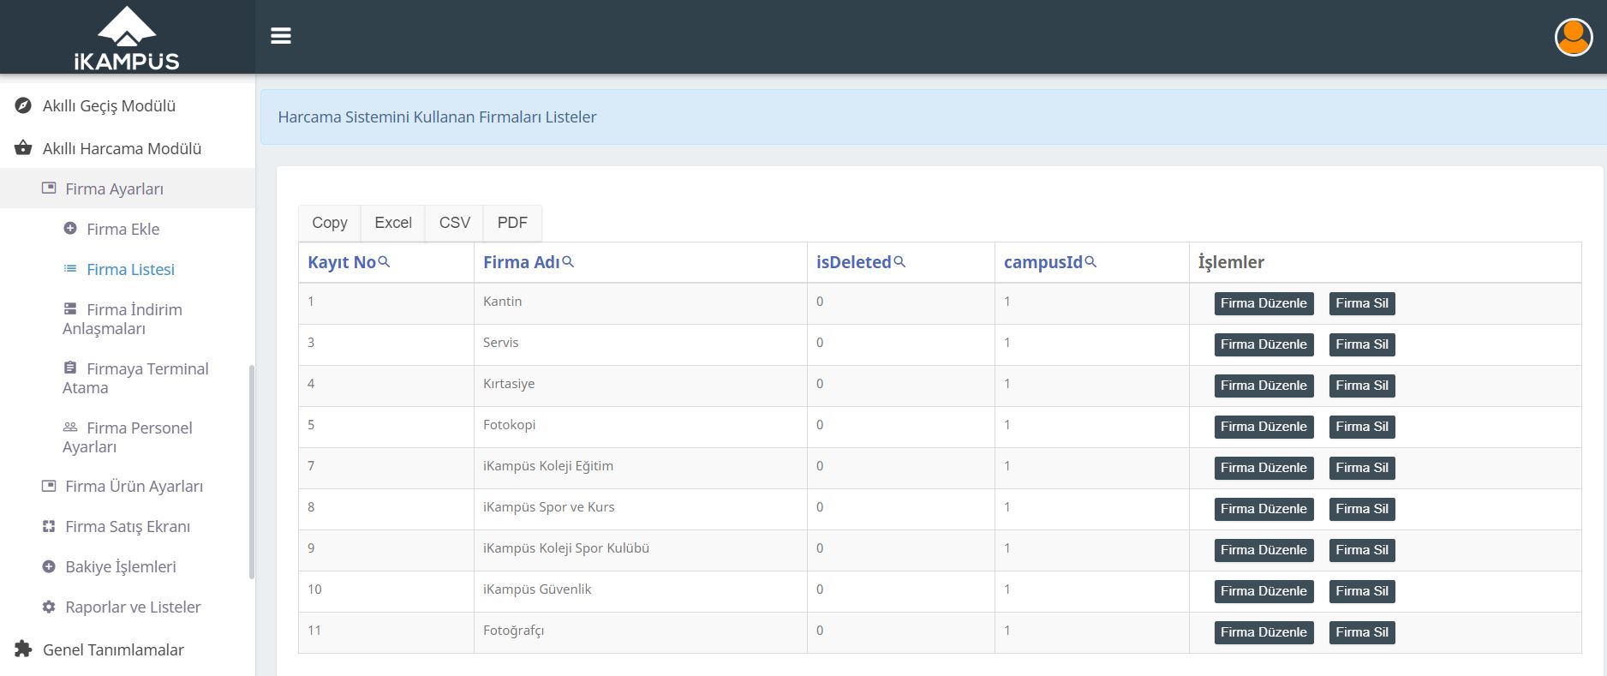The height and width of the screenshot is (676, 1607).
Task: Delete the Fotoğrafçı firm with Firma Sil
Action: pos(1362,632)
